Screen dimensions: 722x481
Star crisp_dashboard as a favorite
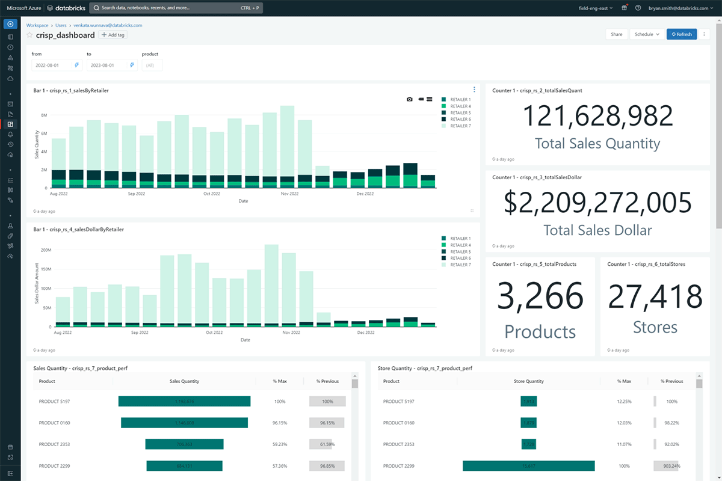[29, 35]
